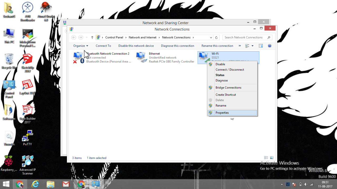Show hidden tray icons arrow
The image size is (337, 189).
(x=282, y=184)
